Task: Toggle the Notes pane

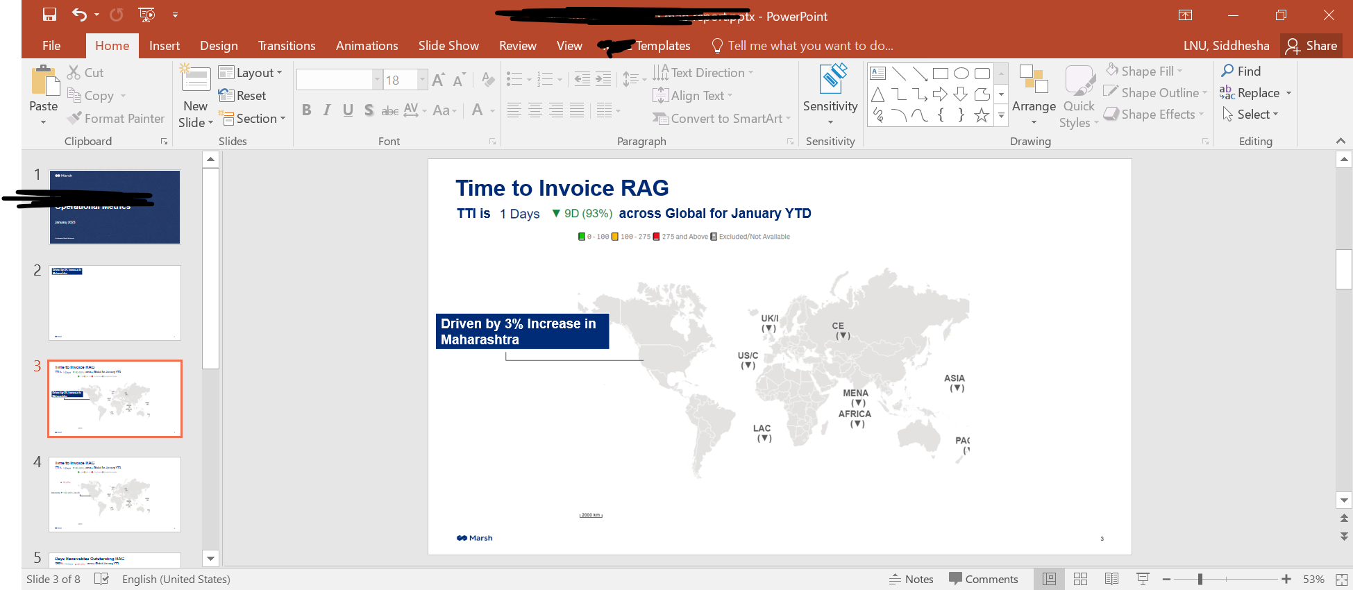Action: point(911,579)
